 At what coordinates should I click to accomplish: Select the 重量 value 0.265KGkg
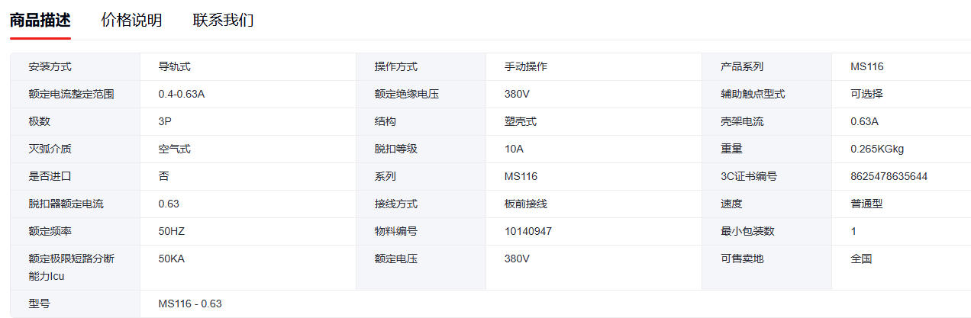877,149
